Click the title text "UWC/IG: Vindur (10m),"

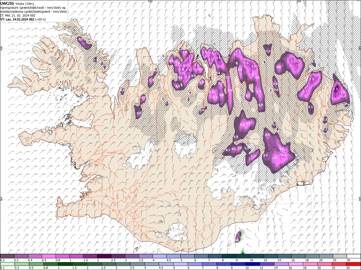[17, 3]
